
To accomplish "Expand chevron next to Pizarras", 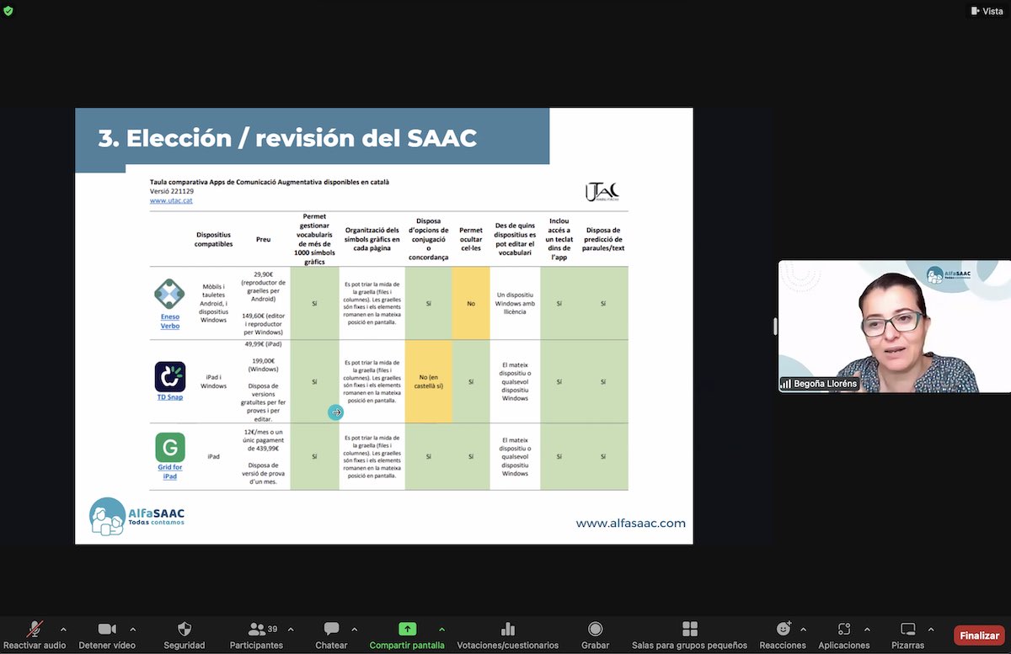I will click(931, 630).
